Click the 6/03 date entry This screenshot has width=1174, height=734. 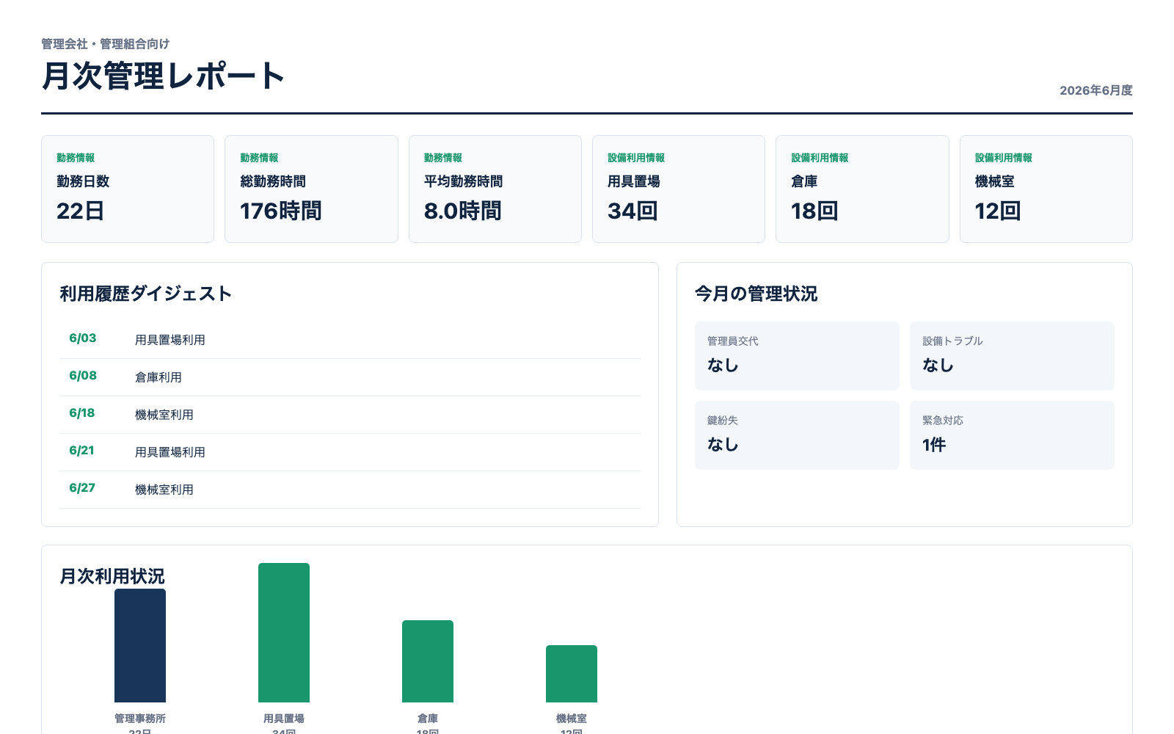click(83, 338)
